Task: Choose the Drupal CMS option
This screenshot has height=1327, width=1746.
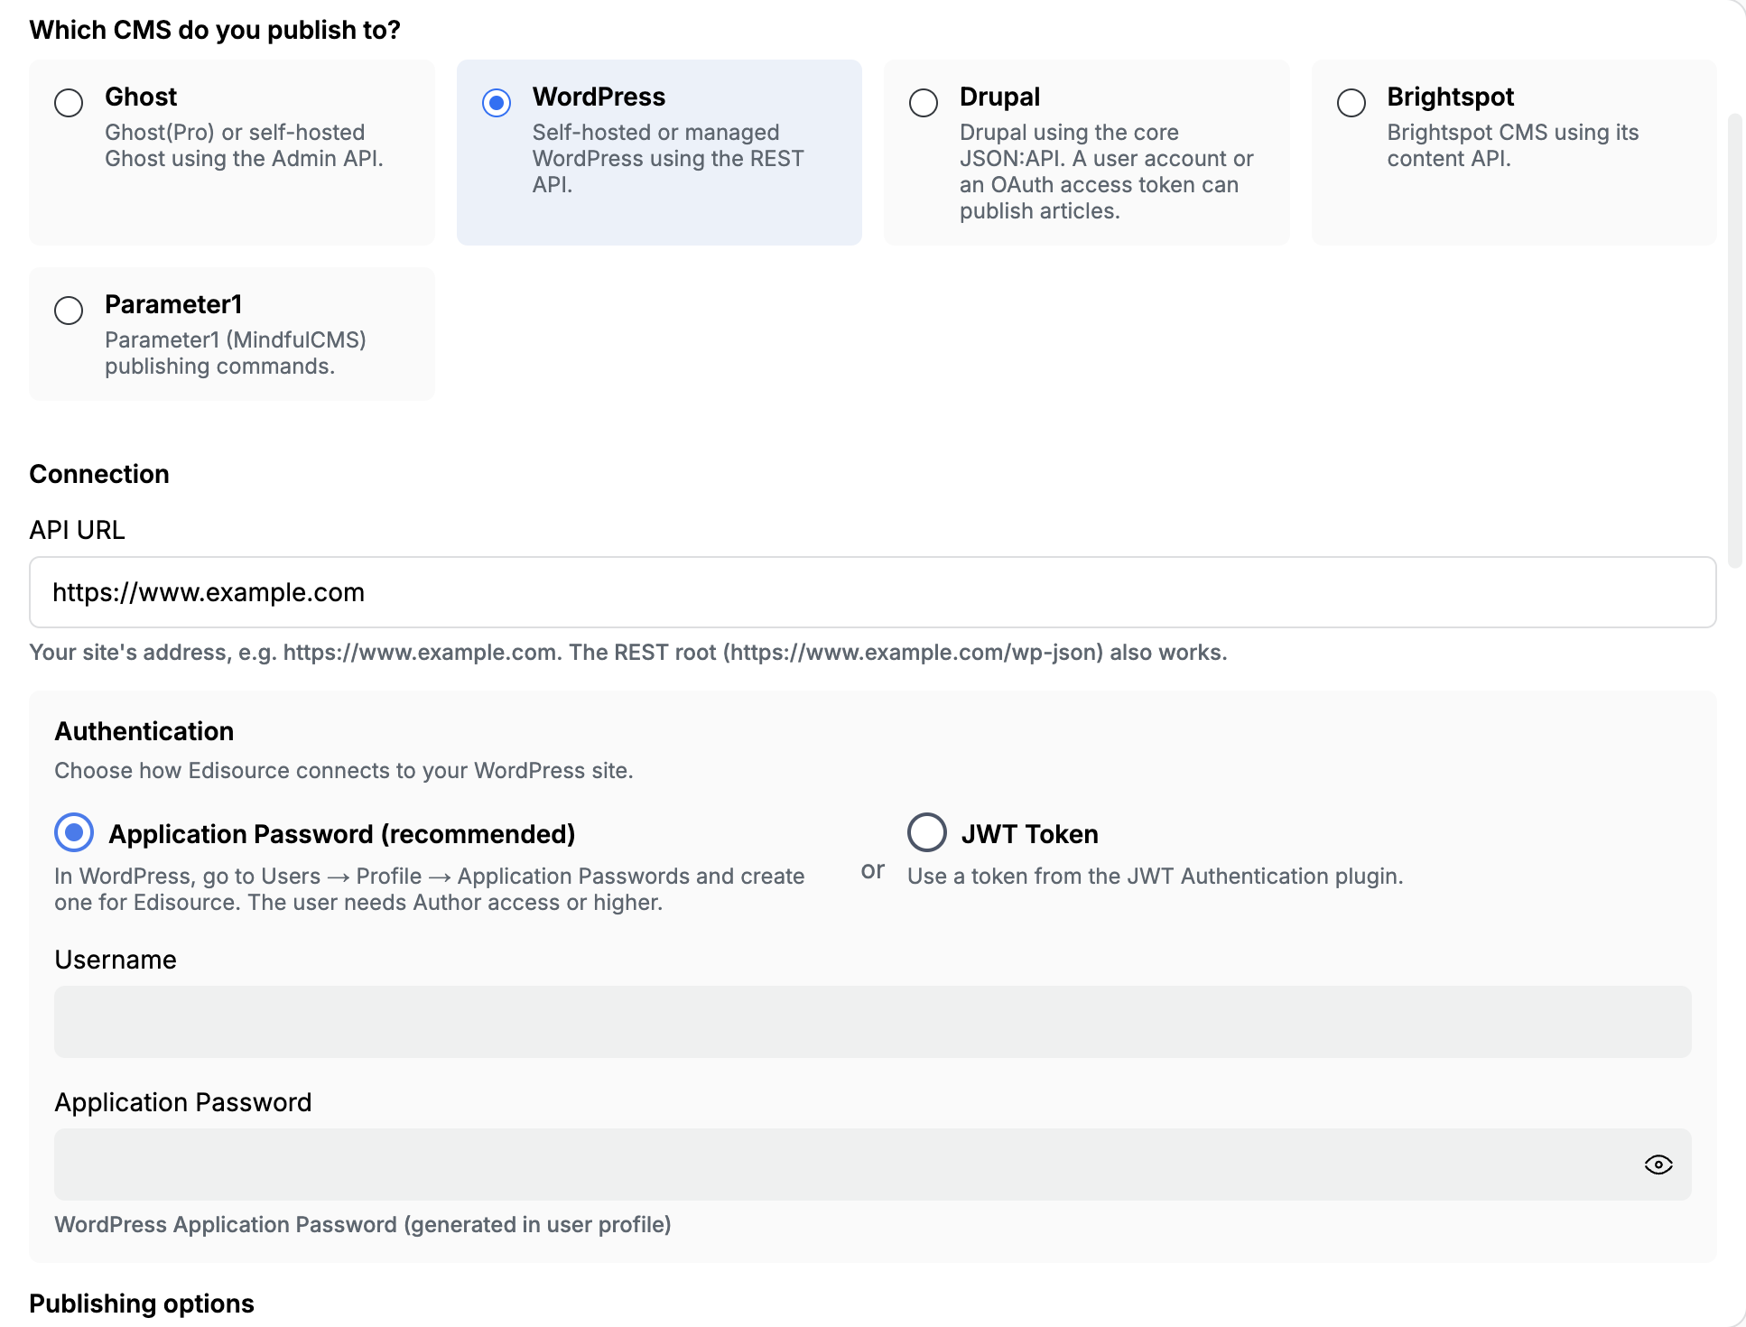Action: pyautogui.click(x=924, y=103)
